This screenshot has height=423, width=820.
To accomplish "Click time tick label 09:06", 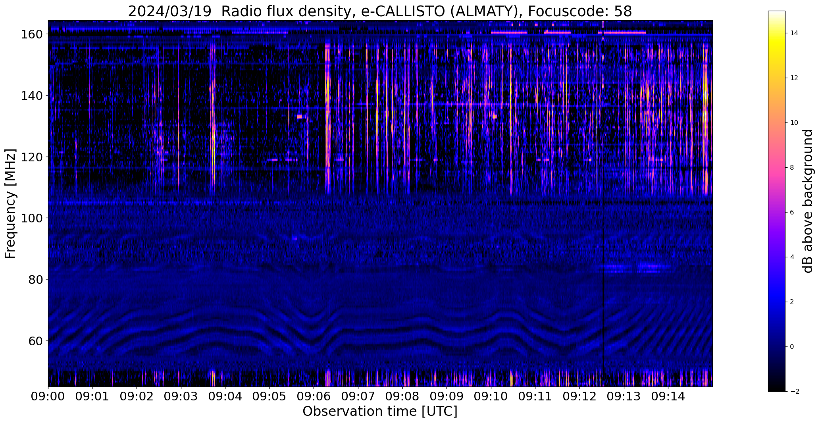I will coord(314,396).
